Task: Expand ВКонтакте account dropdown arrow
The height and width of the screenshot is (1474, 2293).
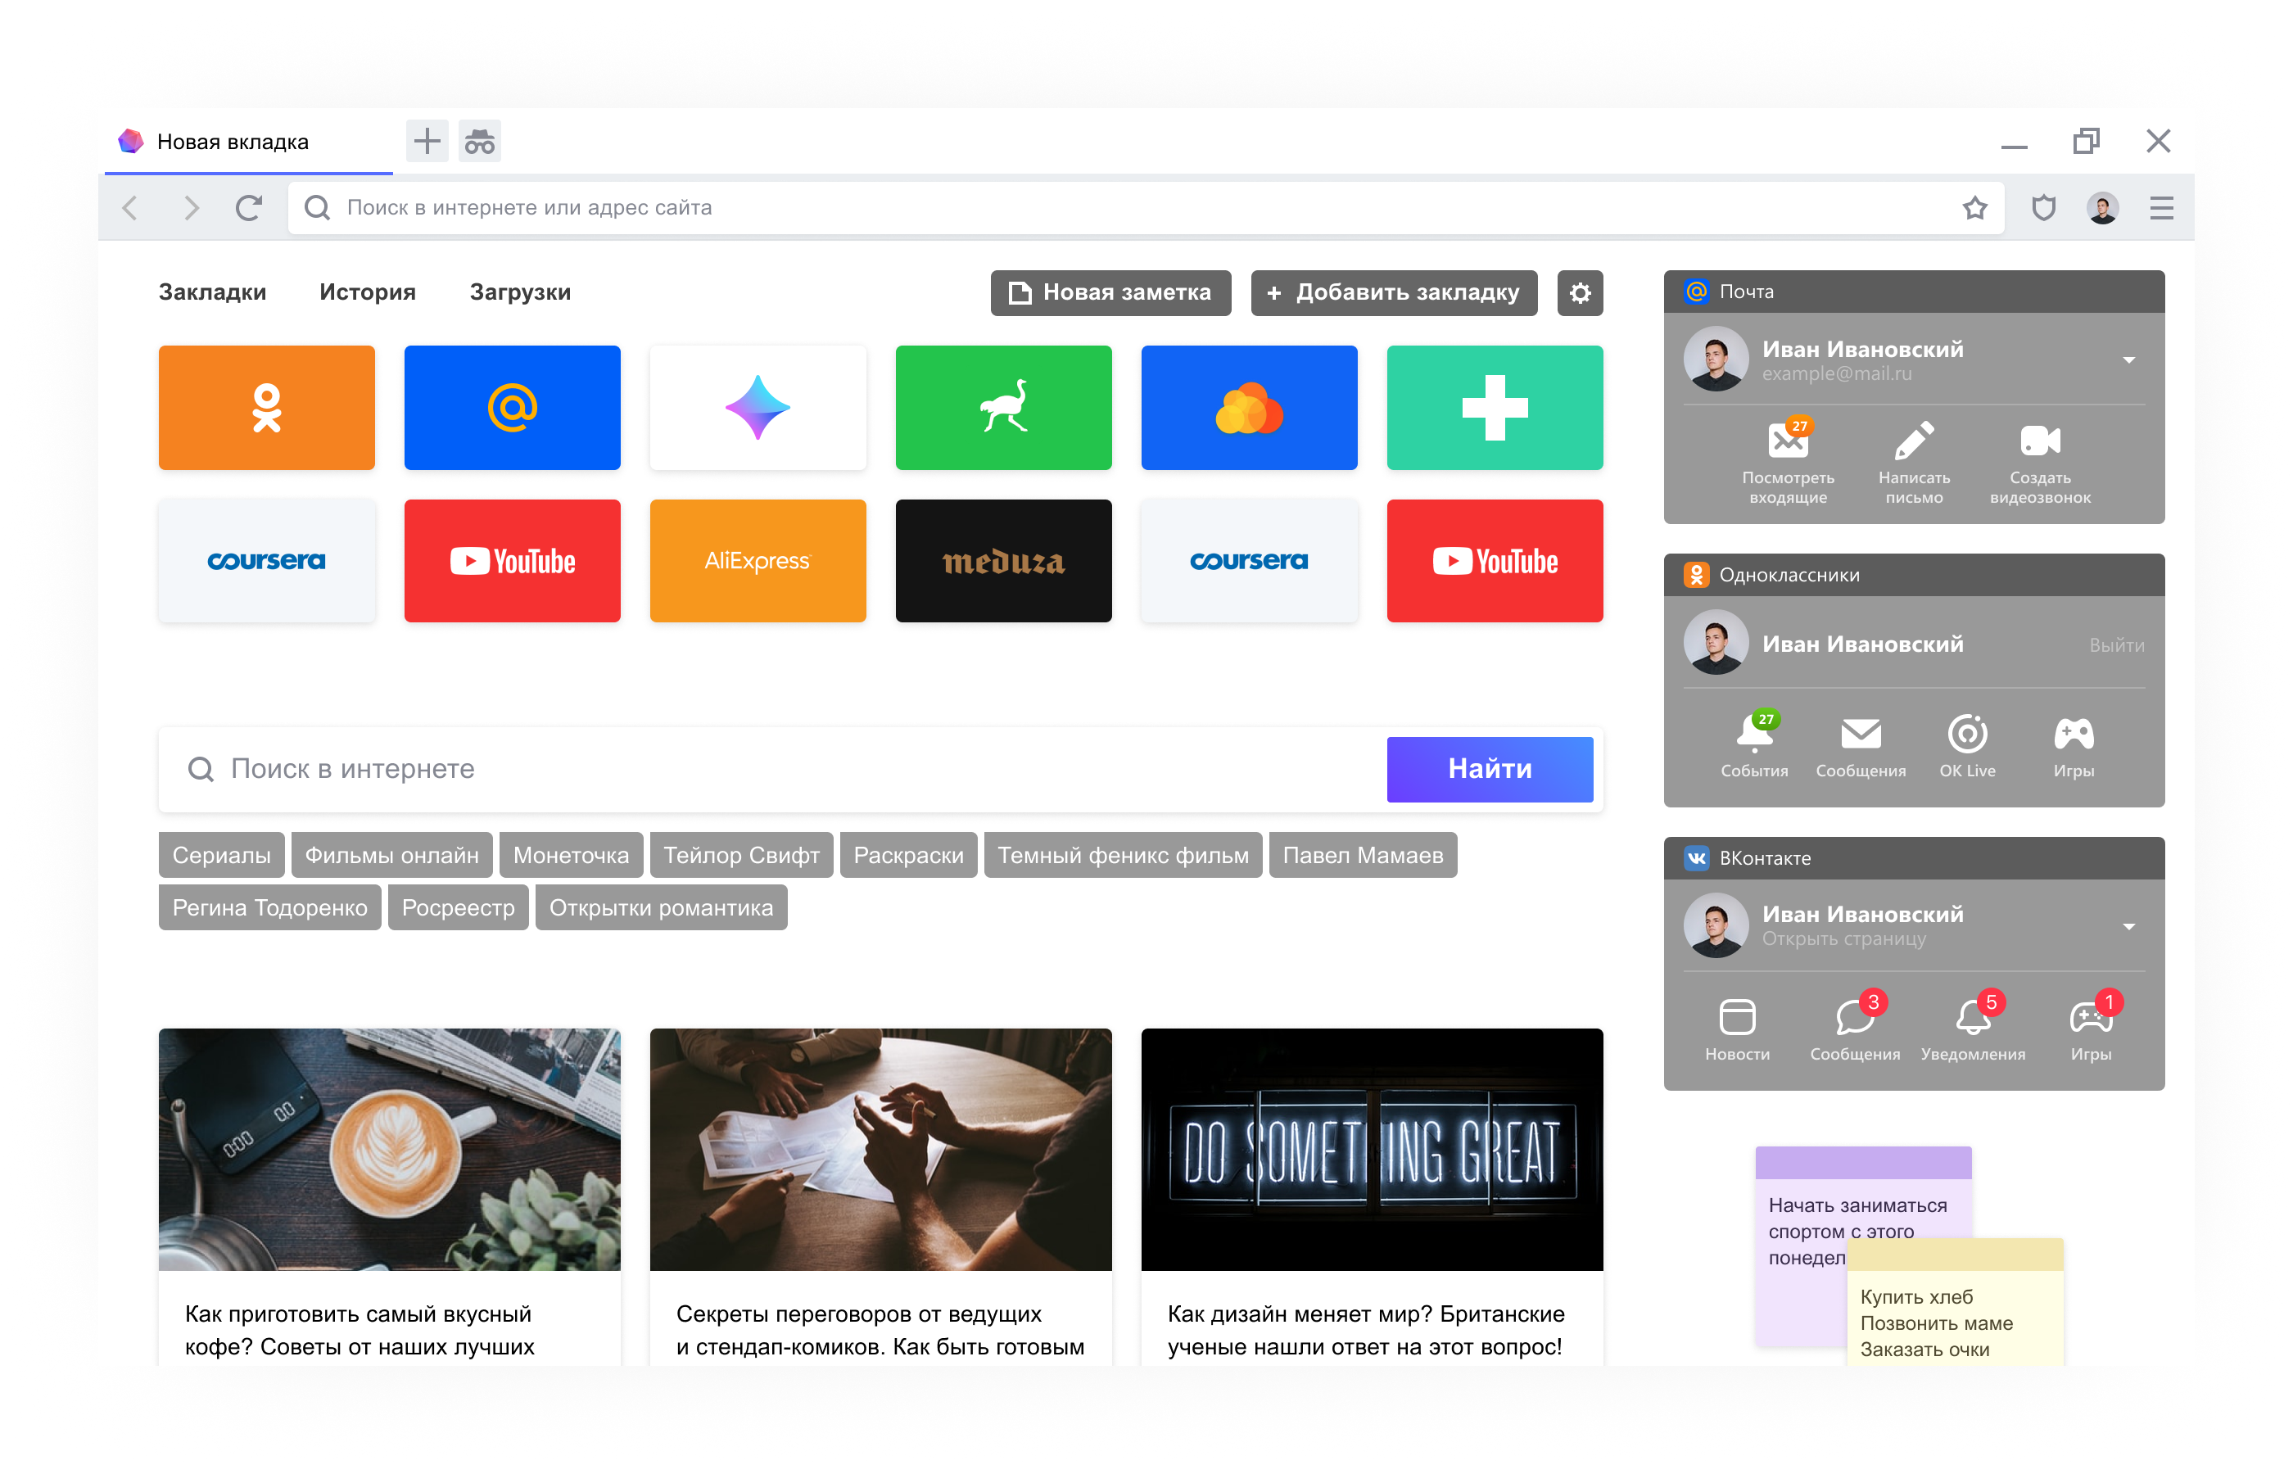Action: [x=2128, y=926]
